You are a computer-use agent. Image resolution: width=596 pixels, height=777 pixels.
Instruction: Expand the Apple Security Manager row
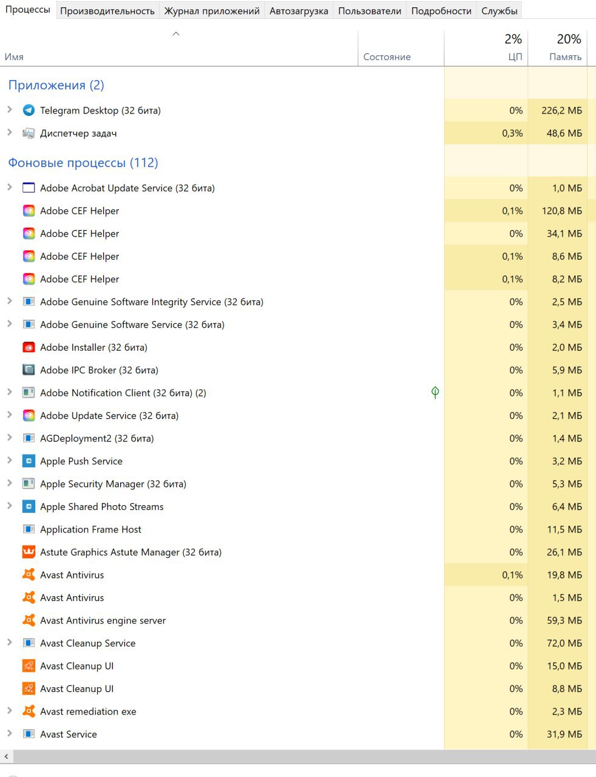point(9,483)
